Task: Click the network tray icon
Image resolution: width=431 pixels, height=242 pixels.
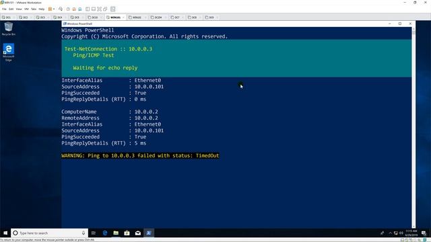Action: click(396, 233)
